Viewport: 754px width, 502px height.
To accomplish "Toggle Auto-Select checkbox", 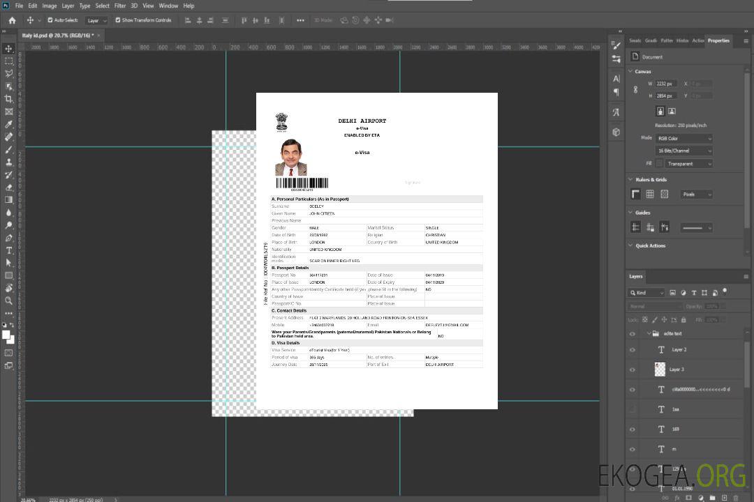I will (x=50, y=20).
